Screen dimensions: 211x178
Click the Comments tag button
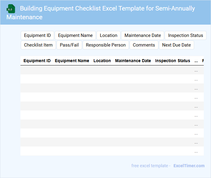[144, 45]
